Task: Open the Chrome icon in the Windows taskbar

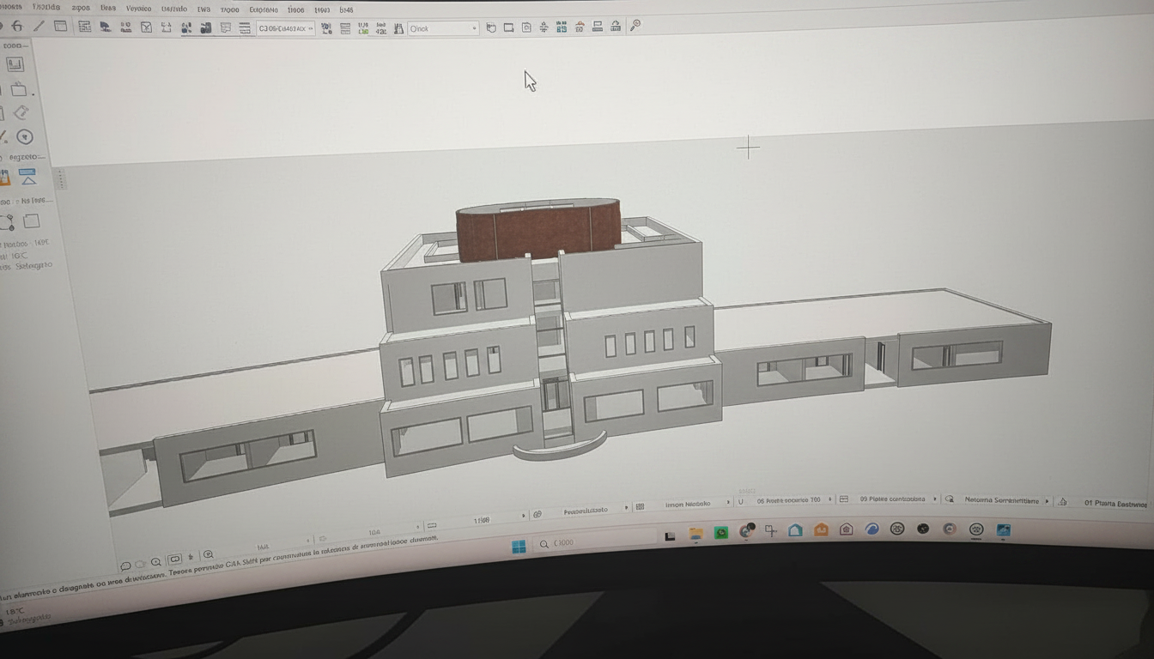Action: click(x=746, y=531)
